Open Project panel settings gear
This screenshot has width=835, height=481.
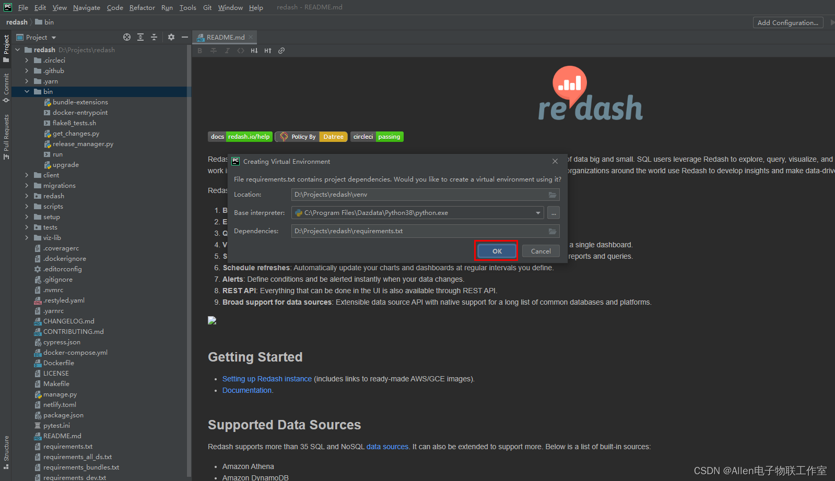[x=171, y=37]
